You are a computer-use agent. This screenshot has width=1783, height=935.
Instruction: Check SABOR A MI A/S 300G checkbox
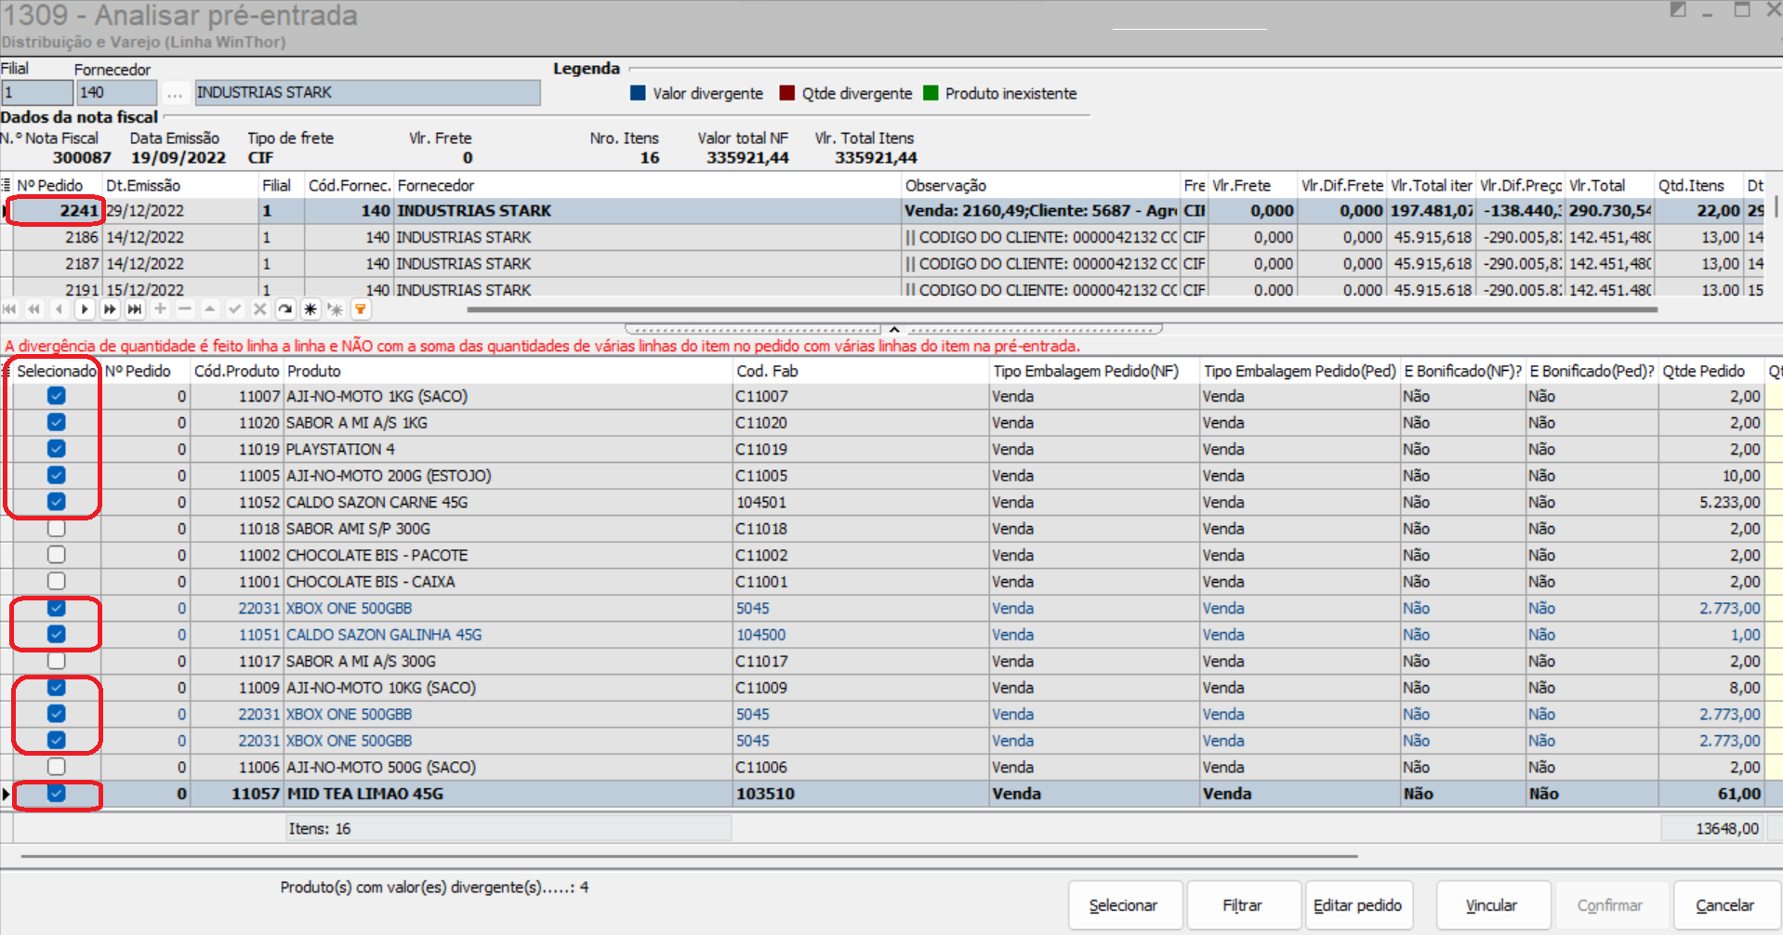57,661
